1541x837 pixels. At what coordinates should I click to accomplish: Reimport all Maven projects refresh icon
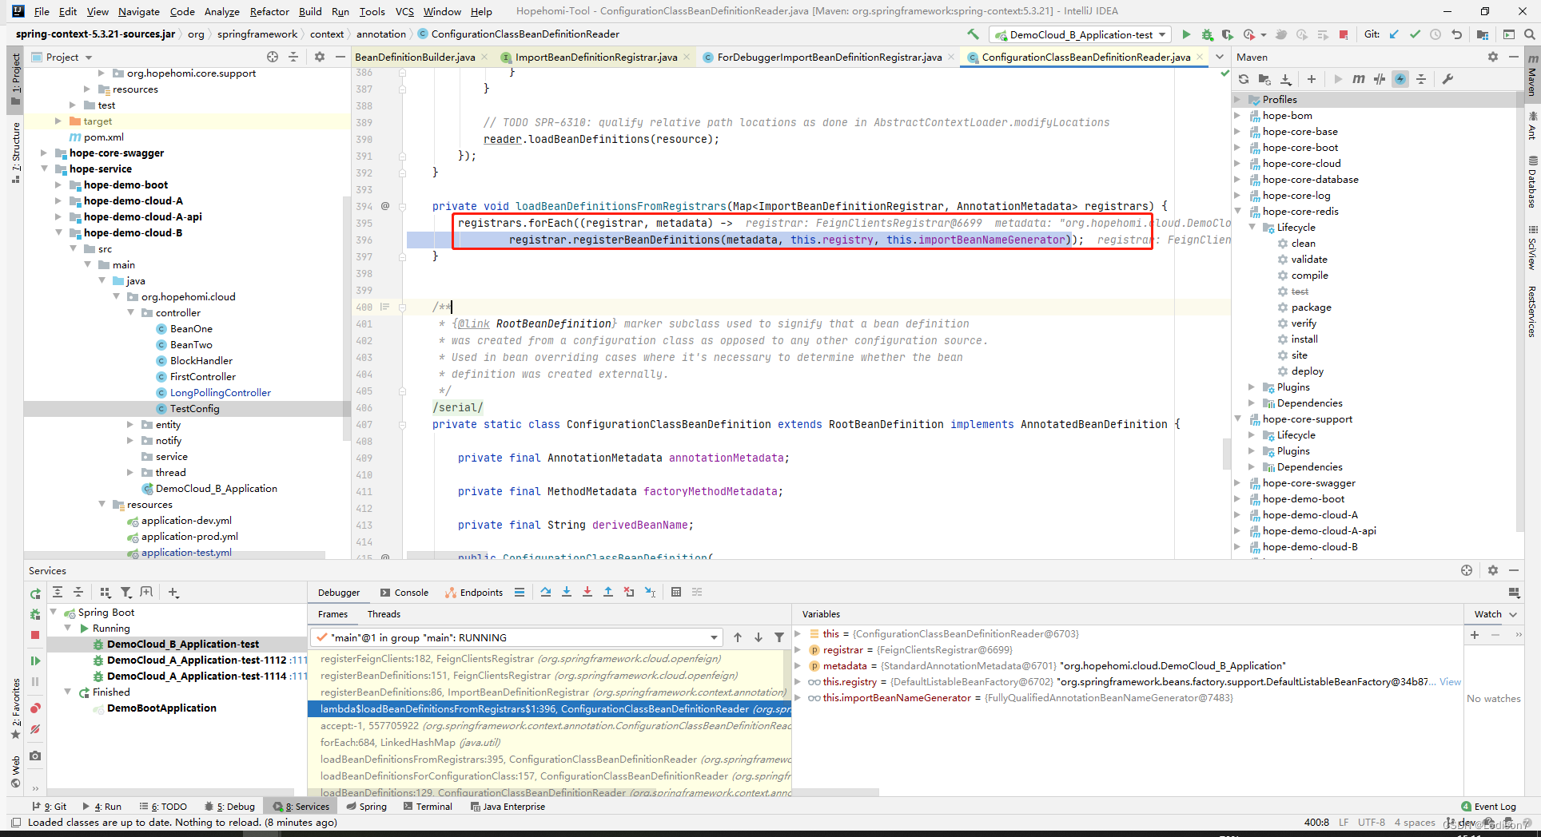coord(1244,79)
